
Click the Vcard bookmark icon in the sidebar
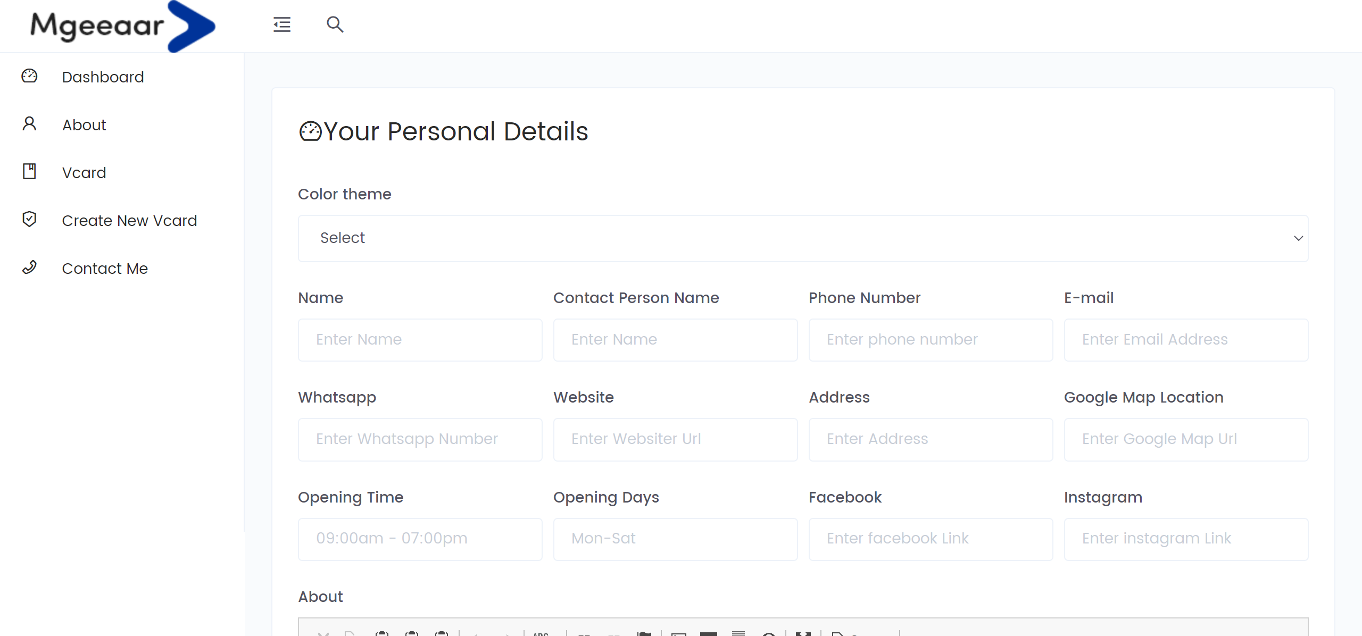pos(29,172)
